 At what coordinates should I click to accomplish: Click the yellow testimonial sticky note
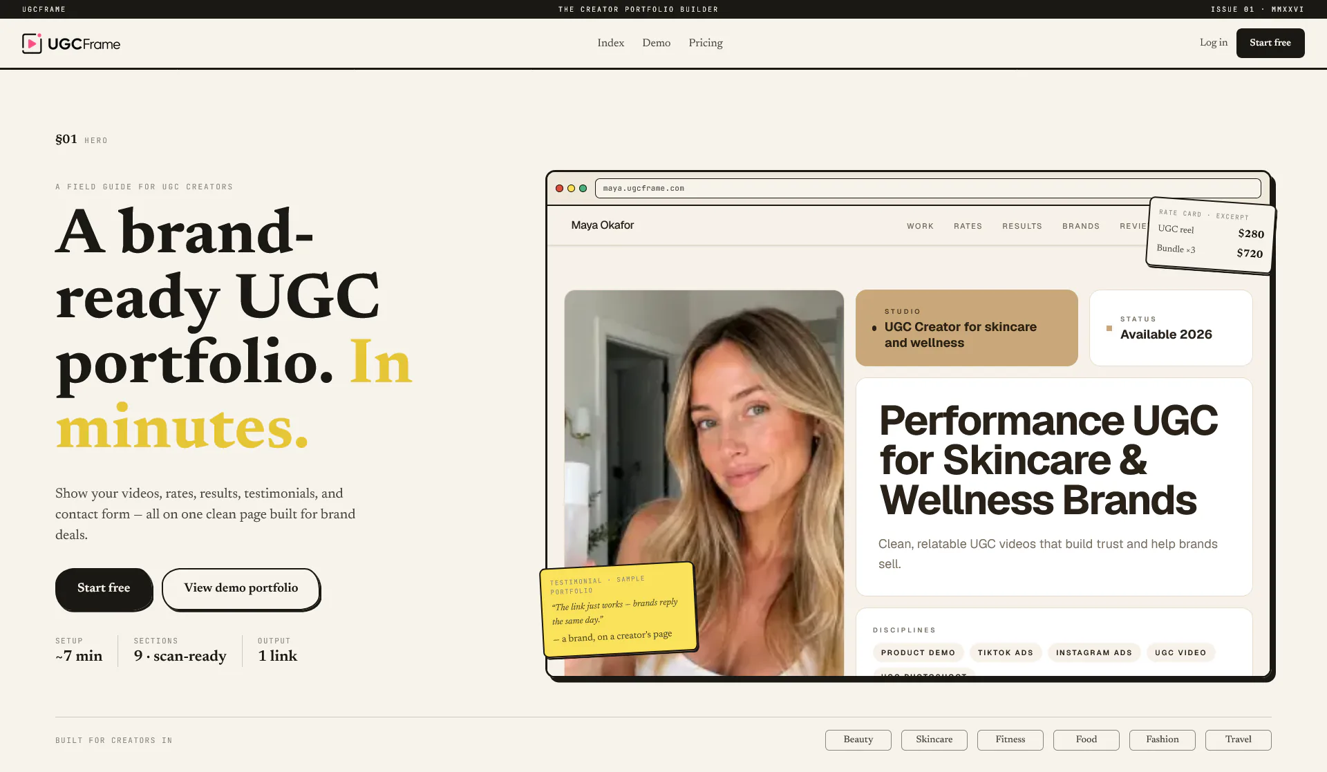[618, 609]
